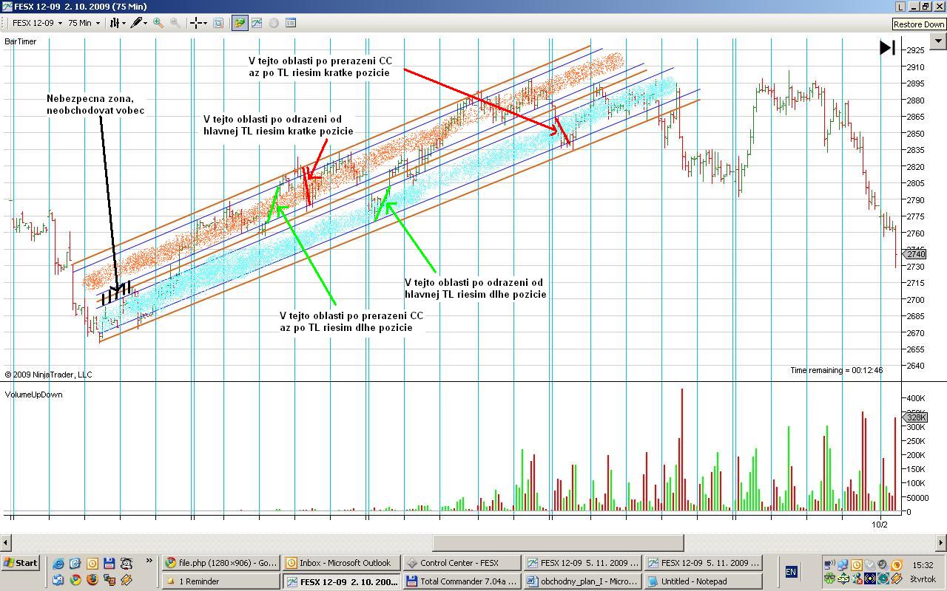Toggle the highlighted chart trader toolbar button
Image resolution: width=947 pixels, height=591 pixels.
[x=240, y=23]
